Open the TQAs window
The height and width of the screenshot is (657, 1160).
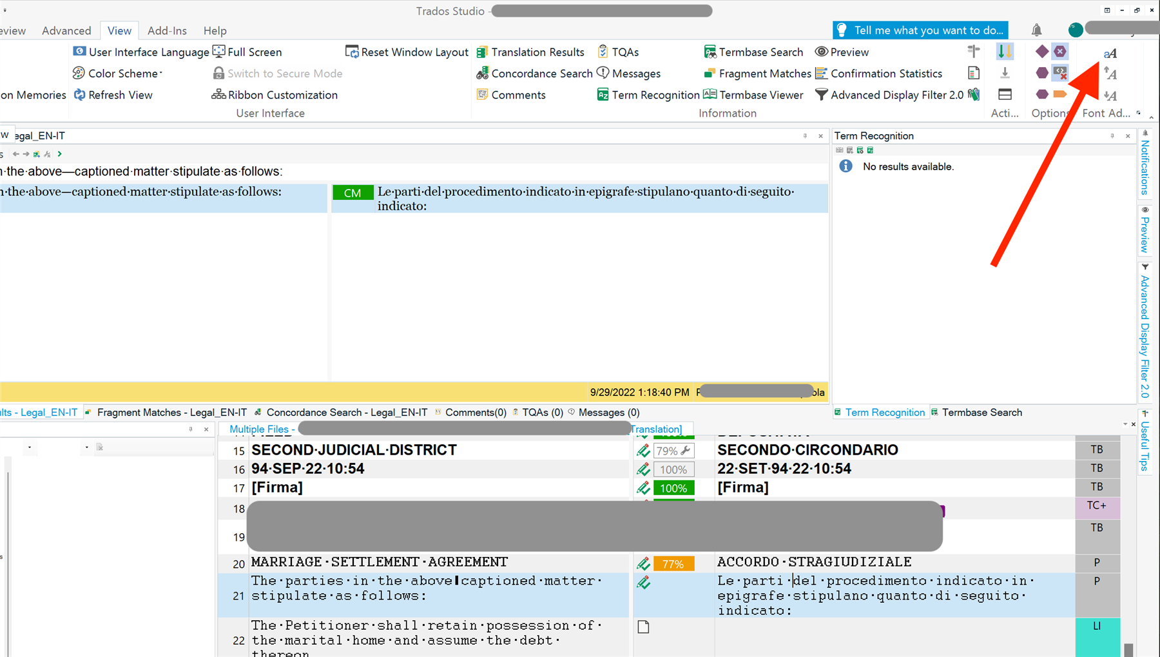(x=618, y=52)
